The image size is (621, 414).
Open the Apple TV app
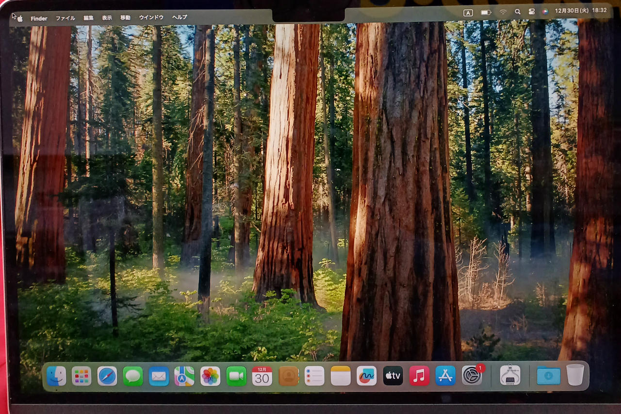pyautogui.click(x=393, y=376)
